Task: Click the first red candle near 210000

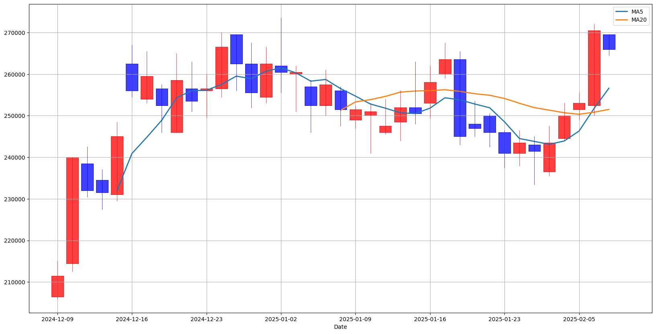Action: (x=57, y=286)
